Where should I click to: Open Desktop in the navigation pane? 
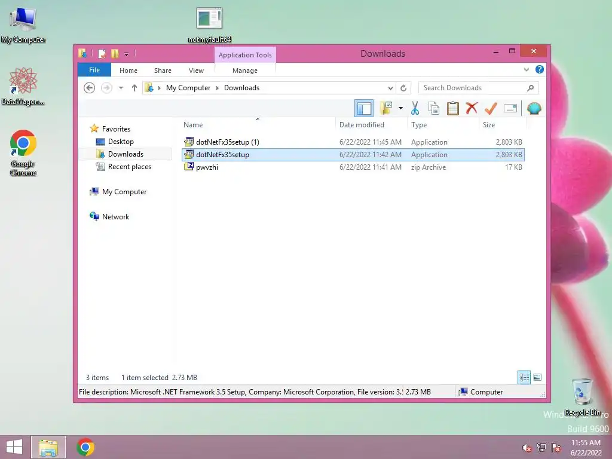[121, 141]
